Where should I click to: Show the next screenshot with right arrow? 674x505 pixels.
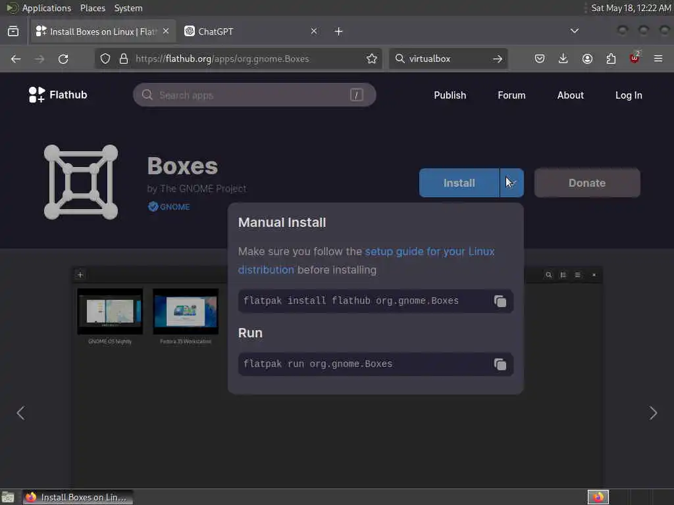point(654,413)
